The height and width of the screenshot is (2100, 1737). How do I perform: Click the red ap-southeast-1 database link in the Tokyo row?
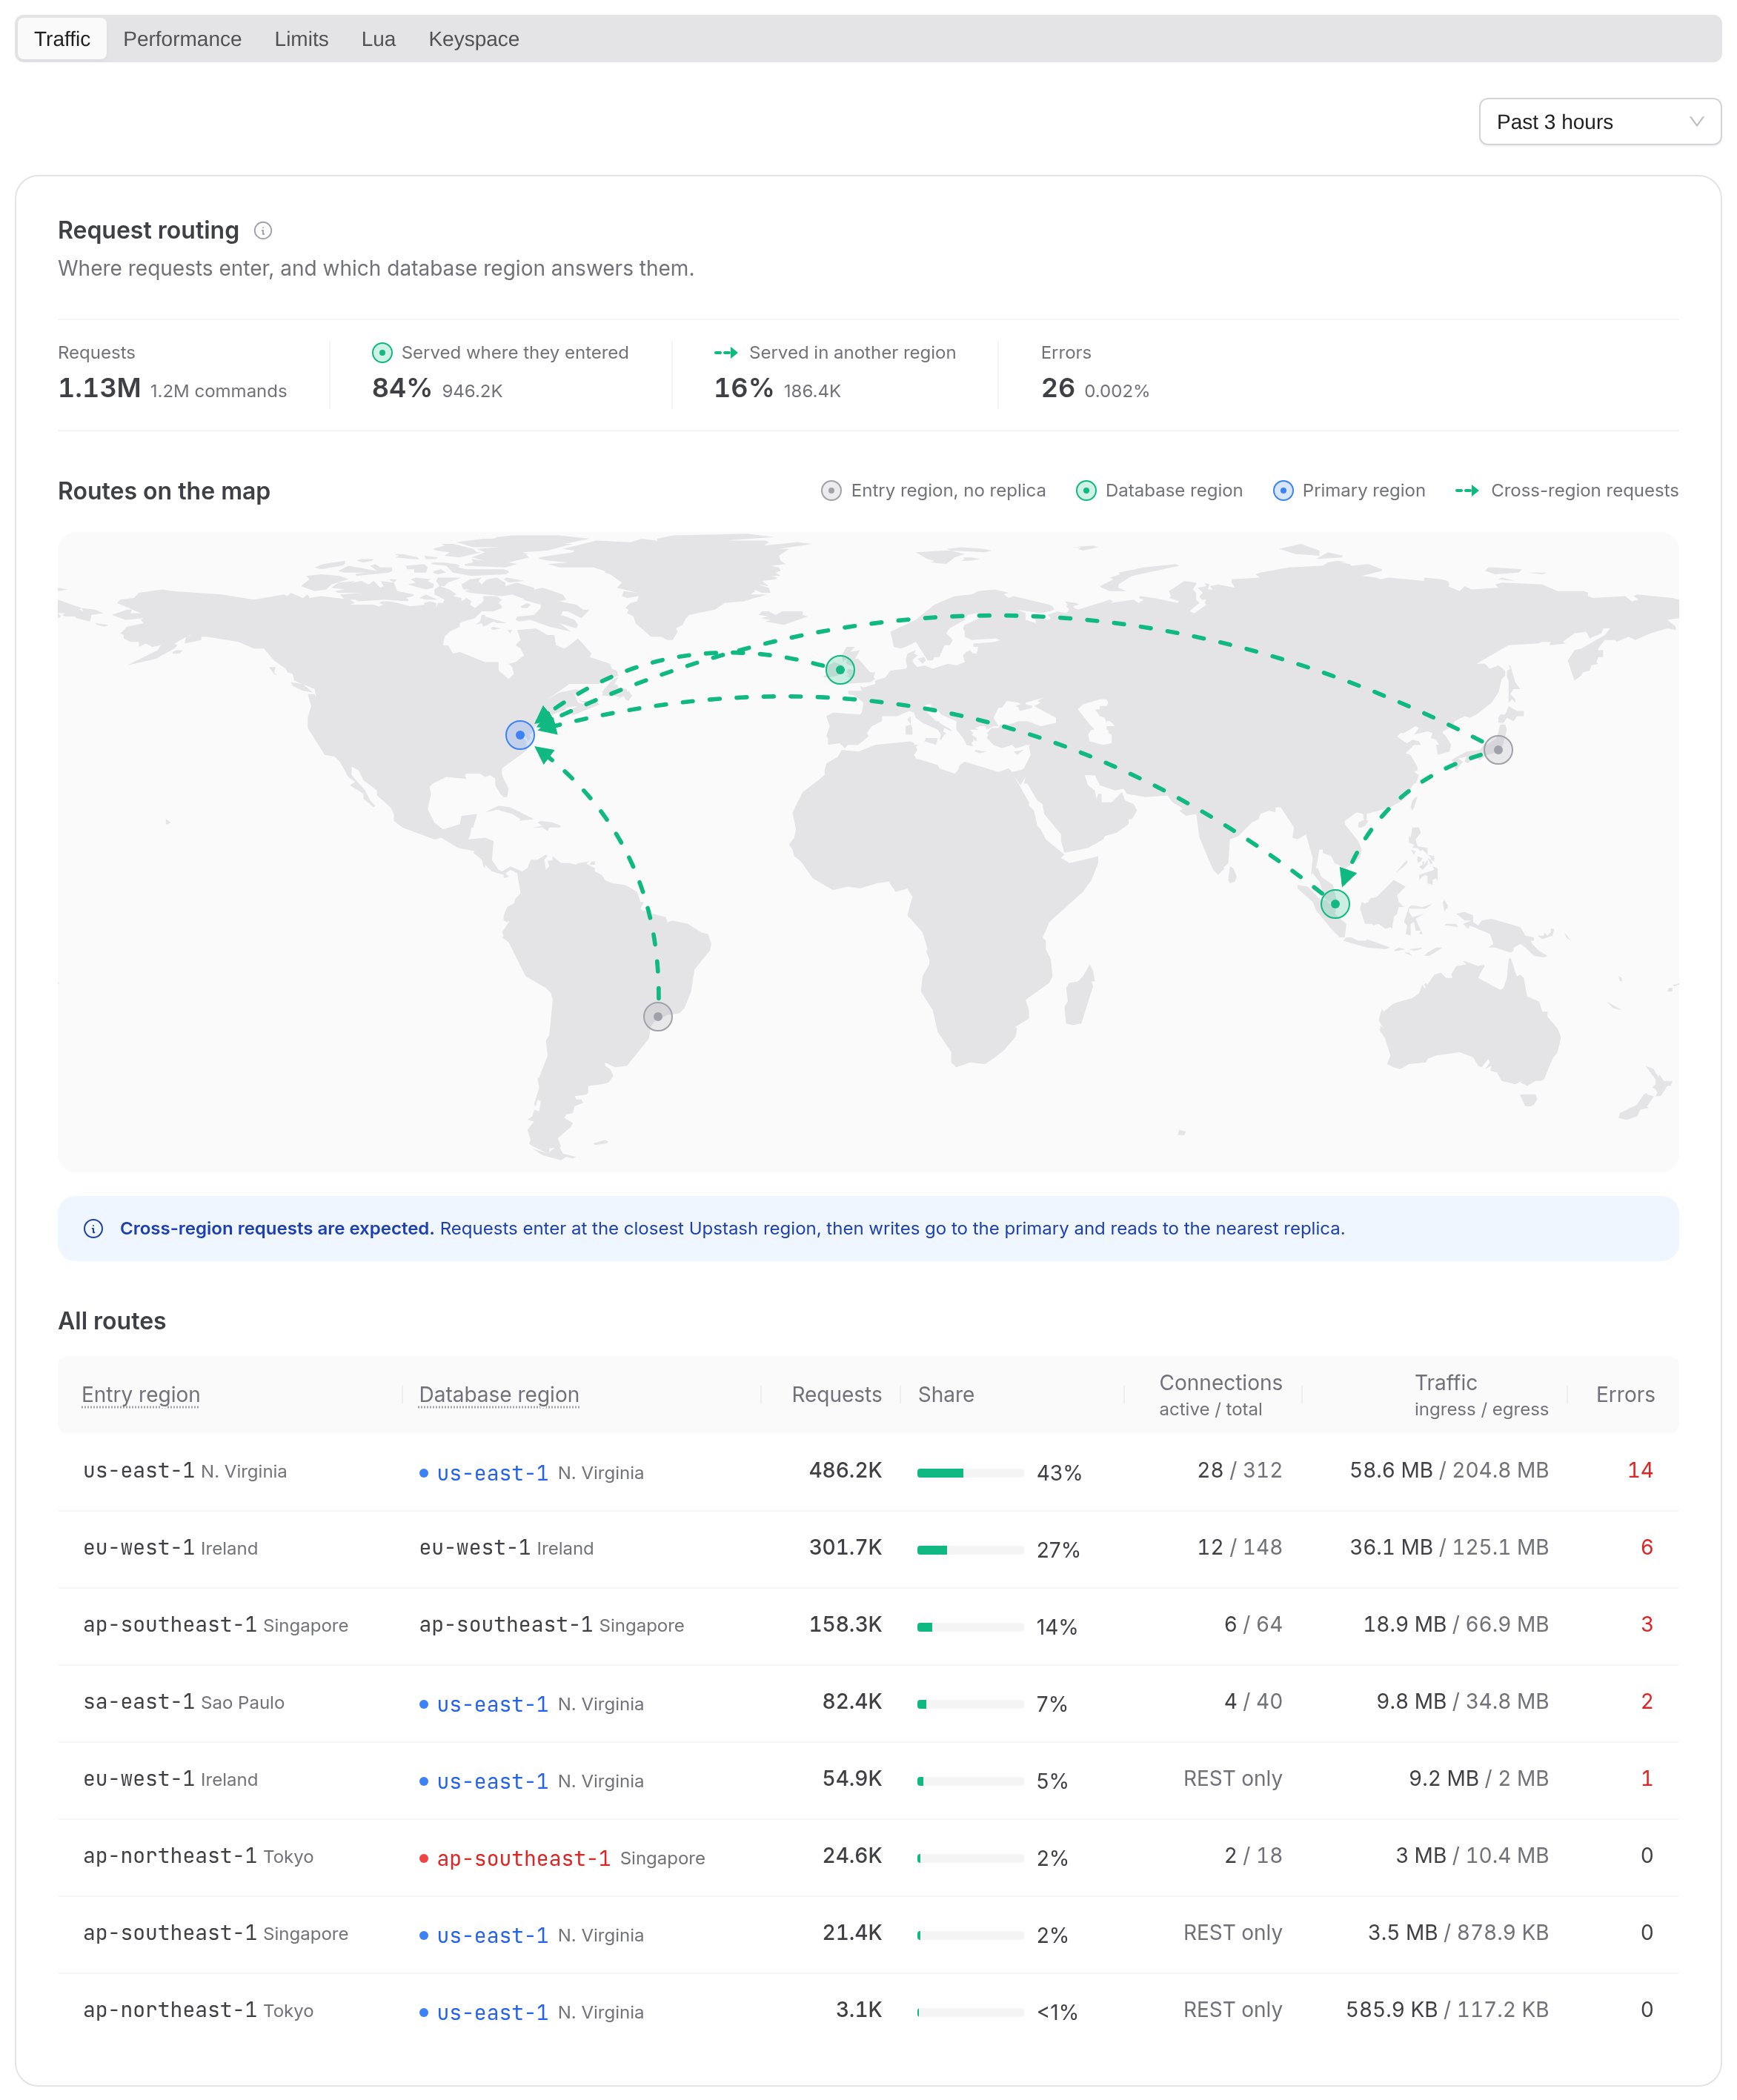pos(523,1858)
